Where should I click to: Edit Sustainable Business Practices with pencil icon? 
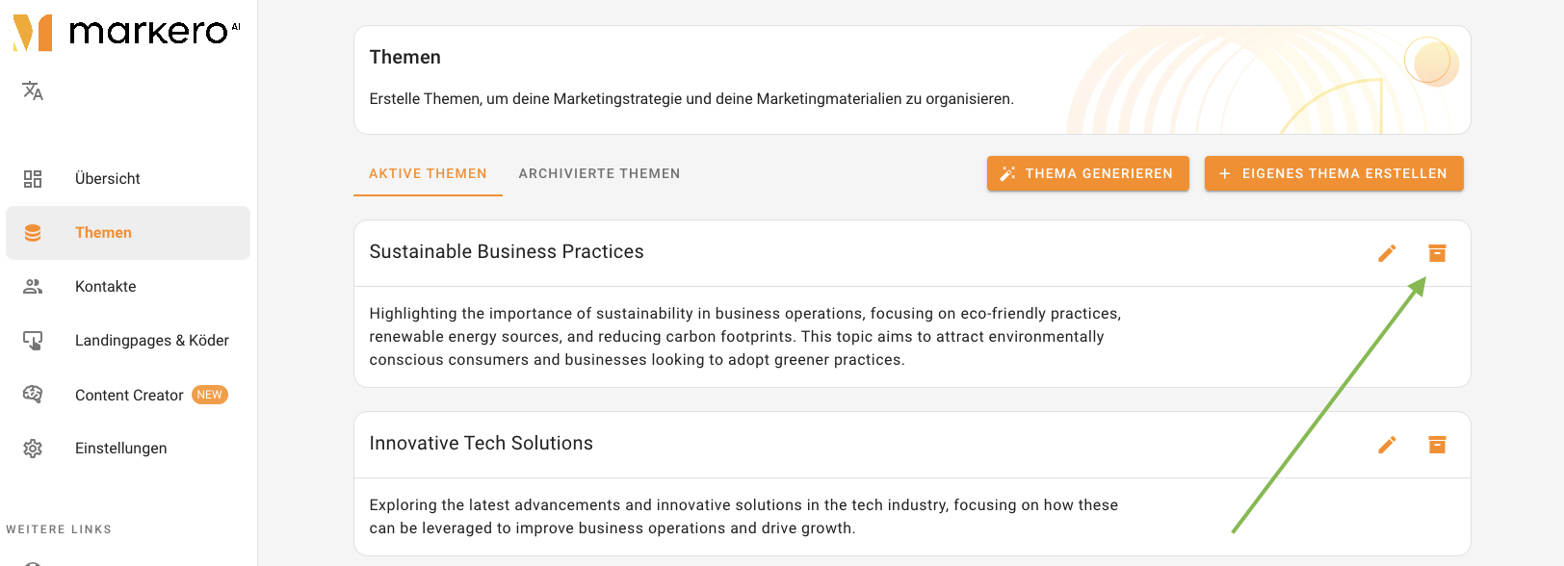tap(1387, 253)
